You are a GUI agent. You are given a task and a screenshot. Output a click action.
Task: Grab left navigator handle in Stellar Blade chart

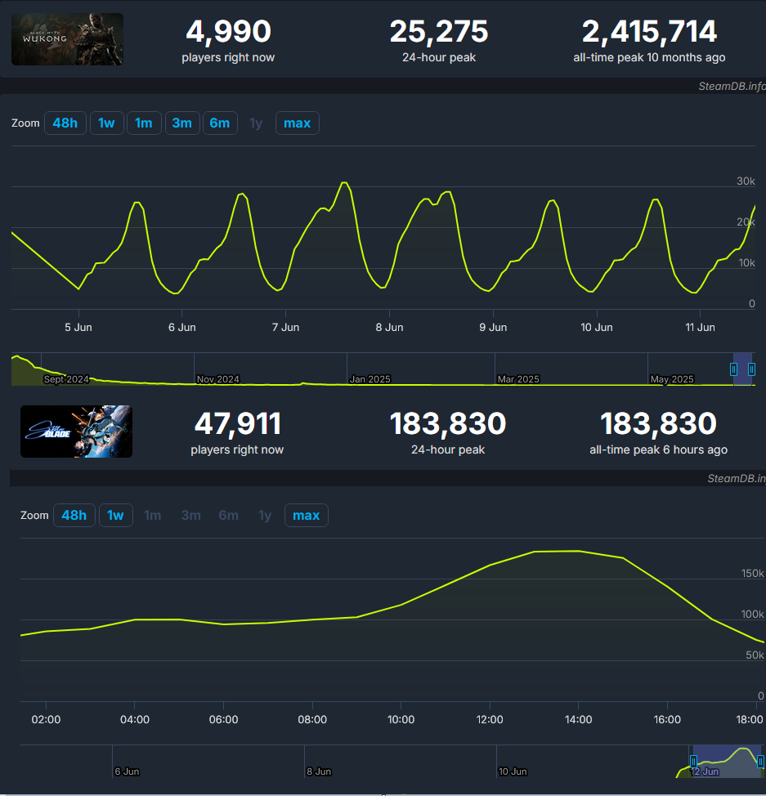coord(693,762)
